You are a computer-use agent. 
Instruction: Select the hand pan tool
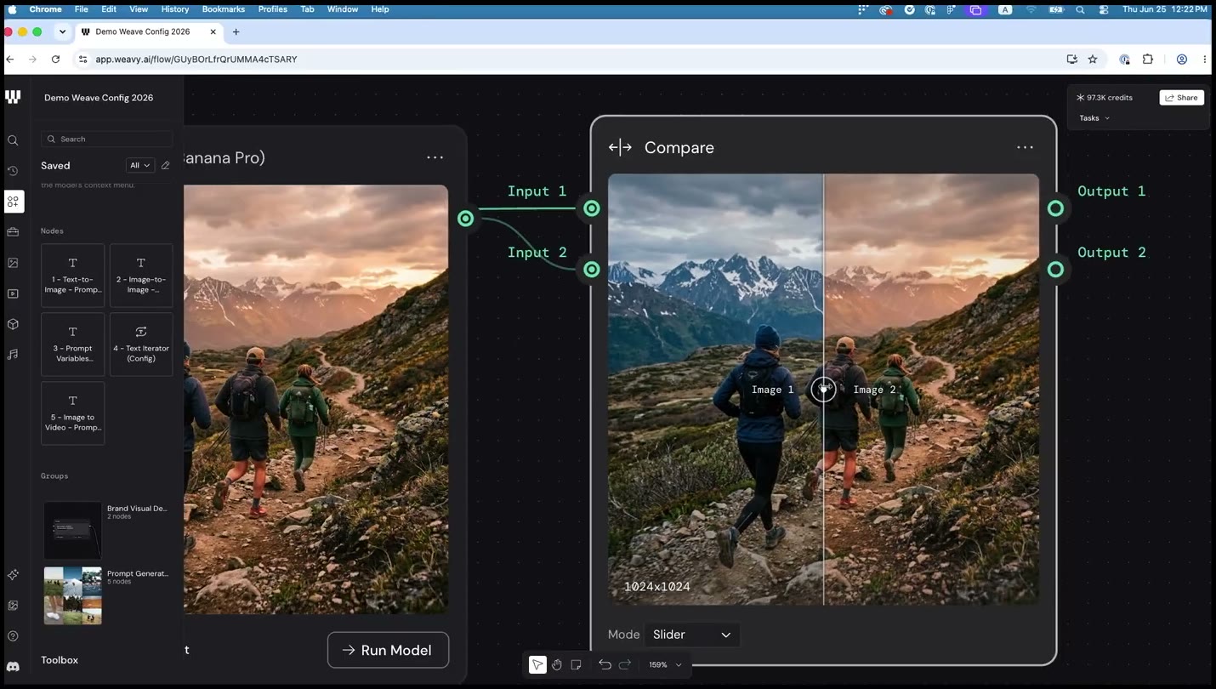click(557, 664)
